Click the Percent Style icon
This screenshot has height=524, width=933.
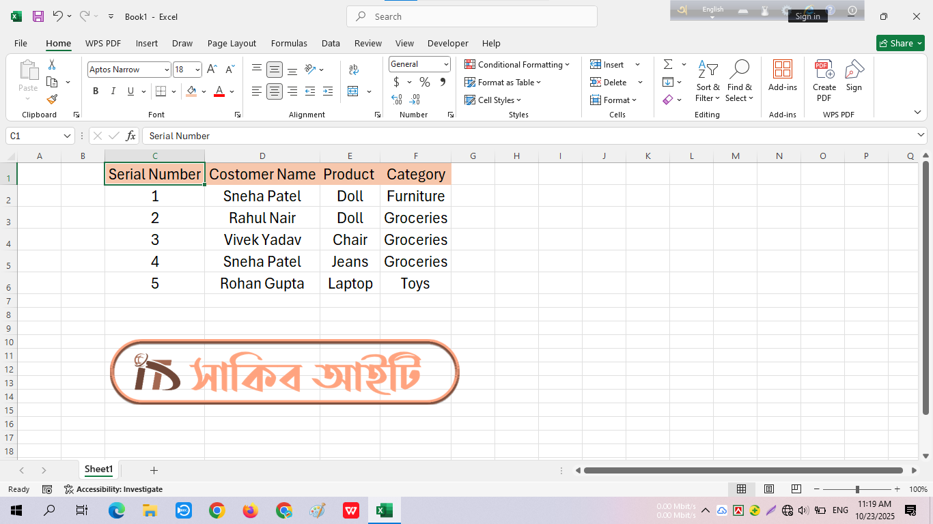click(425, 82)
